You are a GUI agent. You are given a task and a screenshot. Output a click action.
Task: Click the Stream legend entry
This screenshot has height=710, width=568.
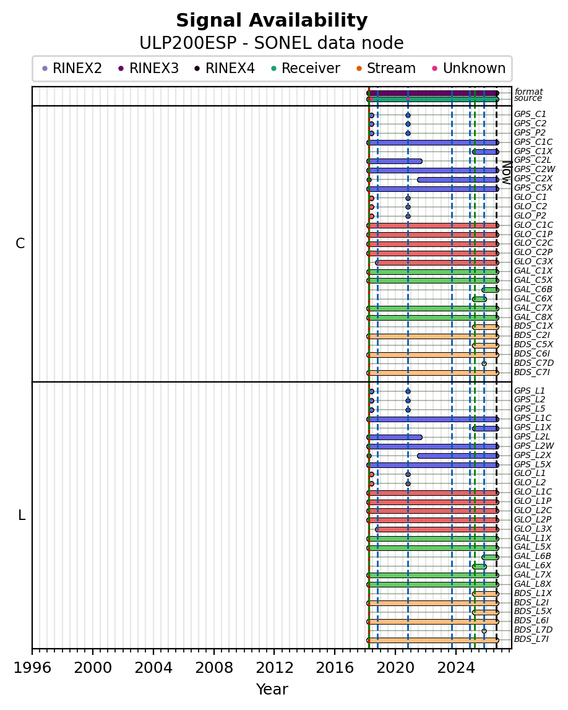point(386,68)
